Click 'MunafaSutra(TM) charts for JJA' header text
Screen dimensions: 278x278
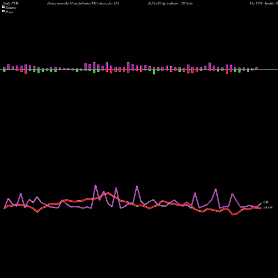pos(94,3)
